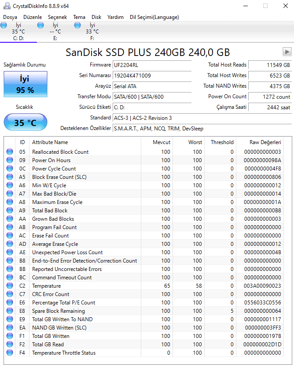
Task: Click the Çalışma Saati value 2442 saat
Action: tap(270, 107)
